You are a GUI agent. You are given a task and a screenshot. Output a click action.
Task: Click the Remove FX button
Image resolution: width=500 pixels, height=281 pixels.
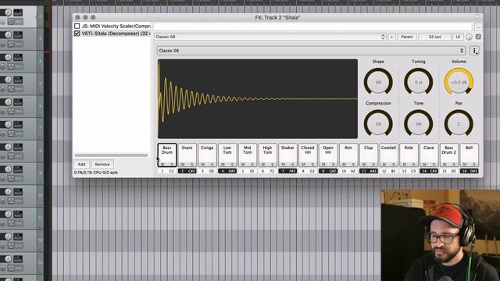[x=102, y=164]
